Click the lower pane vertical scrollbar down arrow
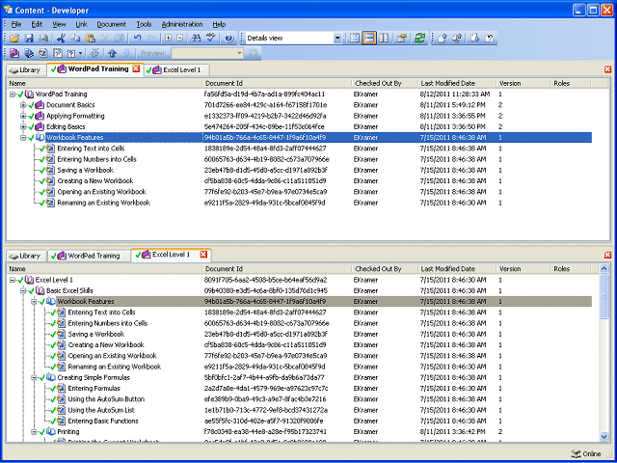 pyautogui.click(x=604, y=436)
